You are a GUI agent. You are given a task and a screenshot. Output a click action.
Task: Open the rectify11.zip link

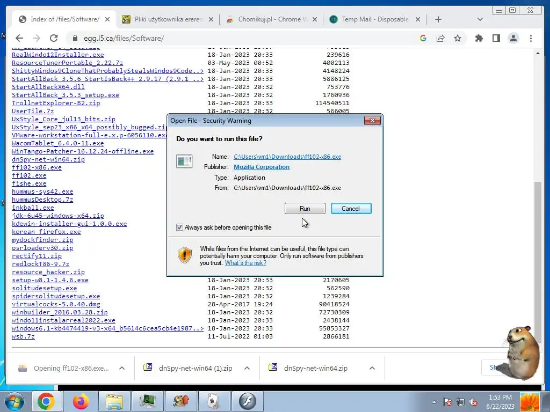(37, 256)
